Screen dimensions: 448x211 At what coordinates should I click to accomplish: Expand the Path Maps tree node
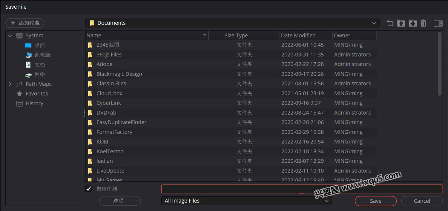[x=10, y=84]
